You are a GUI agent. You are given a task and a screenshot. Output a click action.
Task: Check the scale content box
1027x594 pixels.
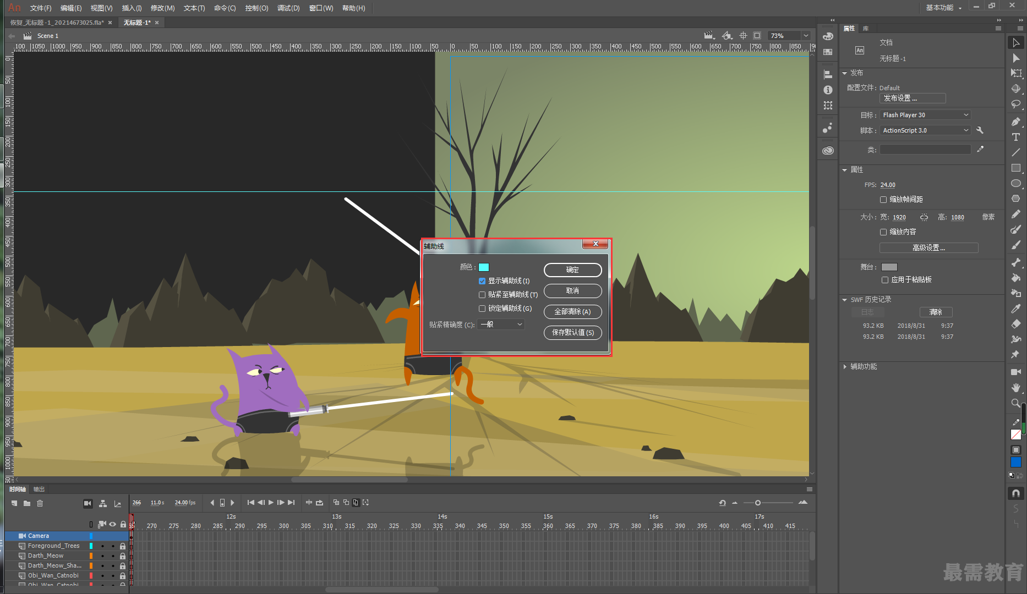[883, 232]
